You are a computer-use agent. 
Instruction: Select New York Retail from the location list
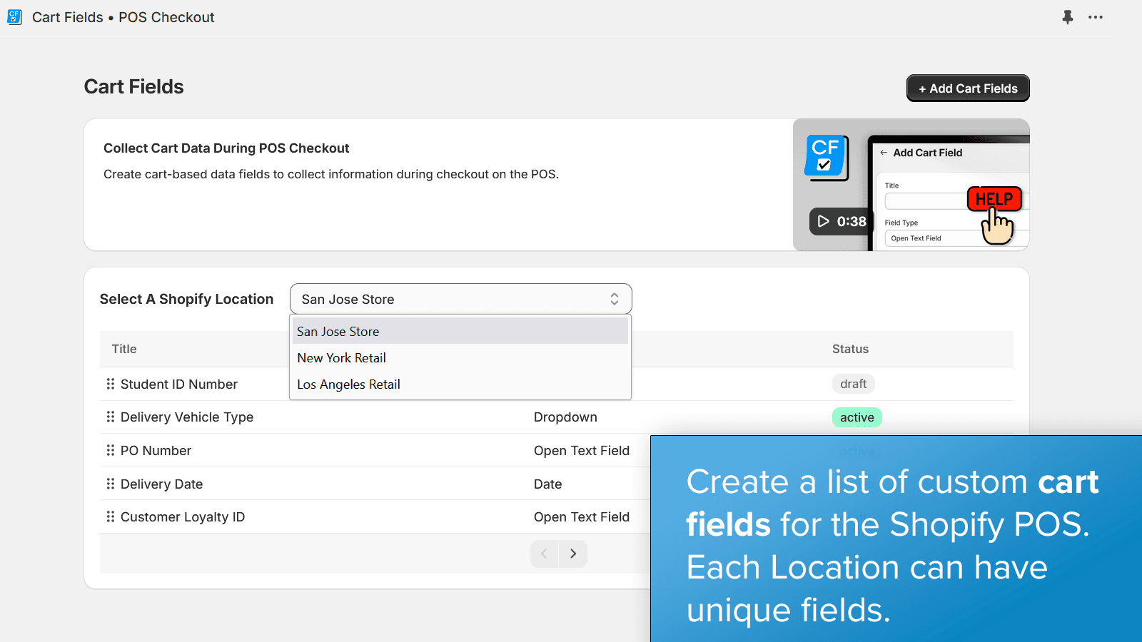tap(341, 357)
